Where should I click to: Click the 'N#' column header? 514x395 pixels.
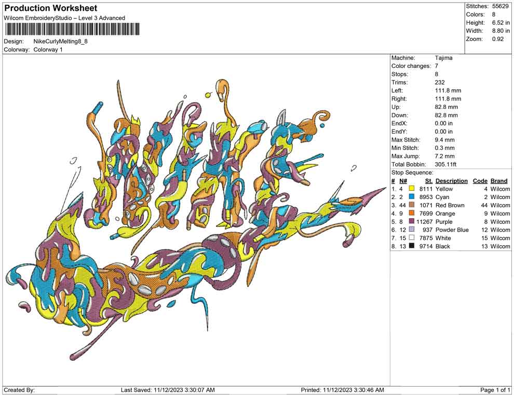[x=403, y=181]
